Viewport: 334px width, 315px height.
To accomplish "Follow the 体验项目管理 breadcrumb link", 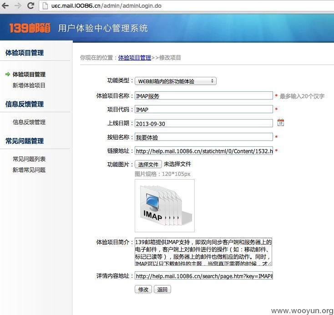I will coord(135,57).
